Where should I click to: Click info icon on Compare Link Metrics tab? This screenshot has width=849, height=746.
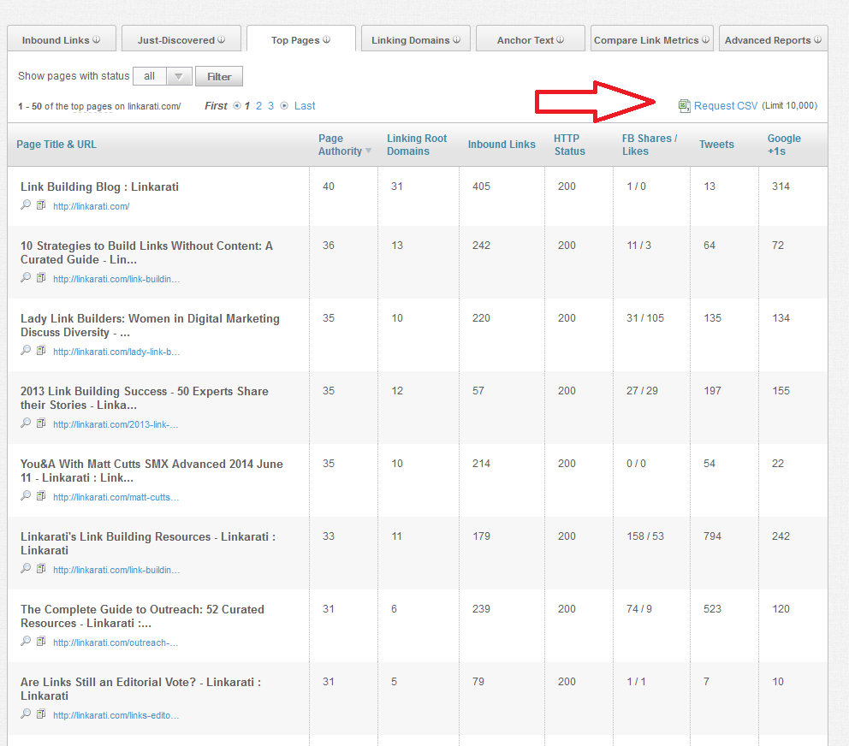[705, 39]
